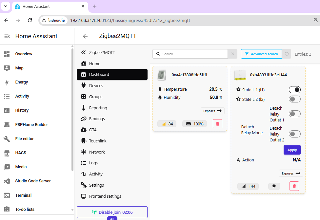Click the Home Assistant sidebar menu icon

tap(7, 36)
